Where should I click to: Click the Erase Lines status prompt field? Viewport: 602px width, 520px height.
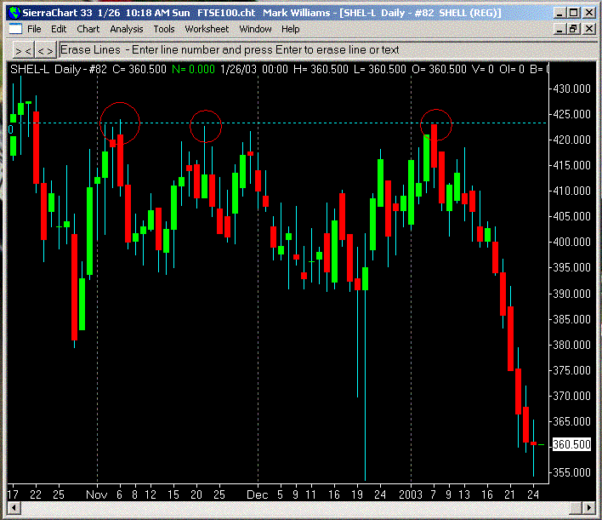click(x=327, y=50)
